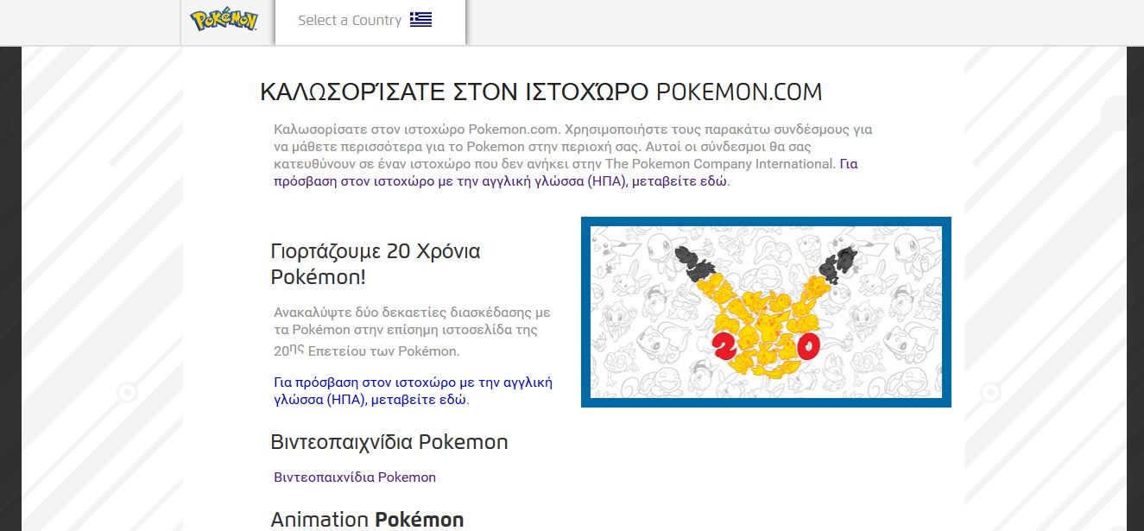The height and width of the screenshot is (531, 1144).
Task: Click the Greek flag icon
Action: 420,20
